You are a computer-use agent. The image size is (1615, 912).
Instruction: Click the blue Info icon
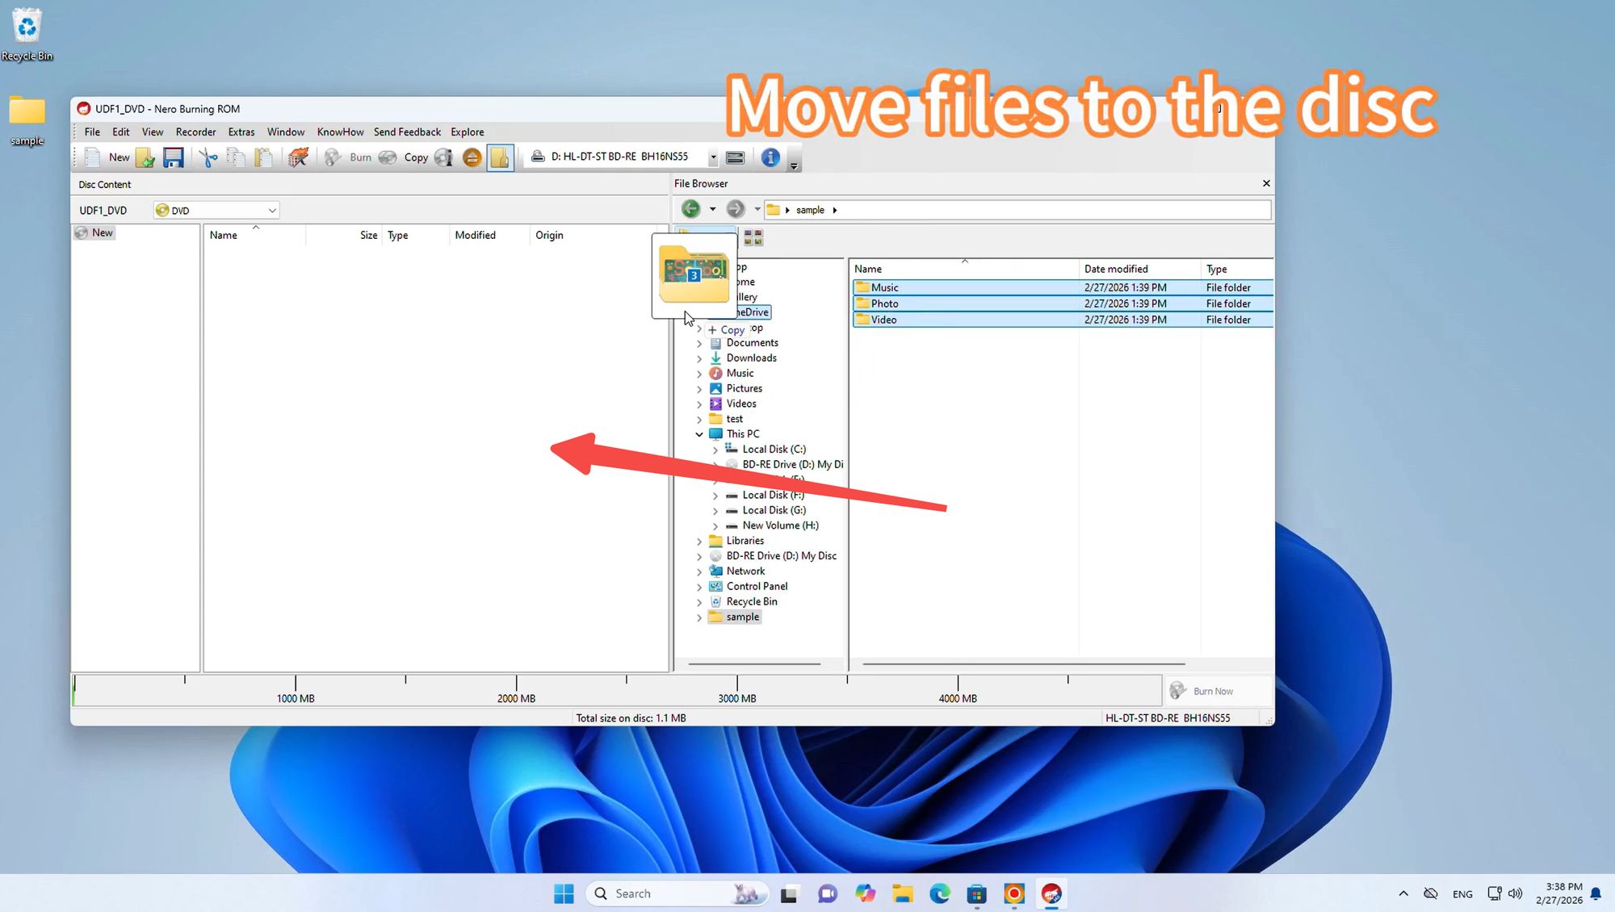(x=770, y=157)
